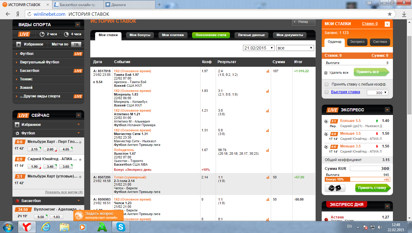Click the Сумма RUR input field
Image resolution: width=412 pixels, height=233 pixels.
[370, 169]
